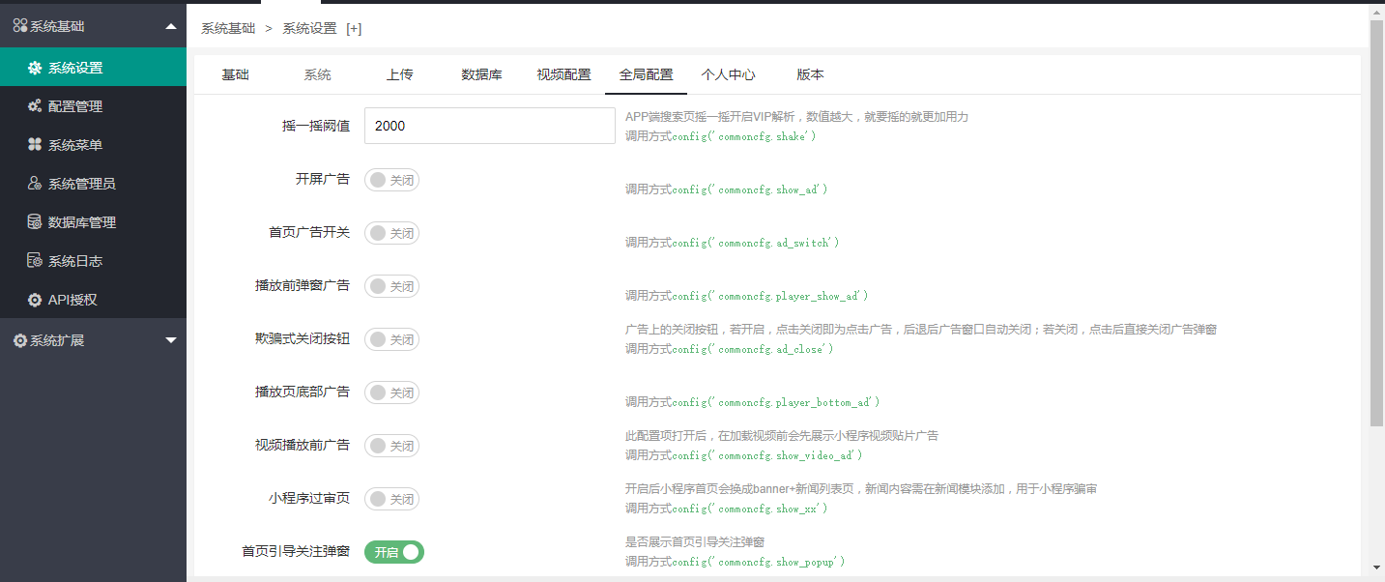Click the 系统基础 grid icon at top
Image resolution: width=1385 pixels, height=582 pixels.
(16, 25)
